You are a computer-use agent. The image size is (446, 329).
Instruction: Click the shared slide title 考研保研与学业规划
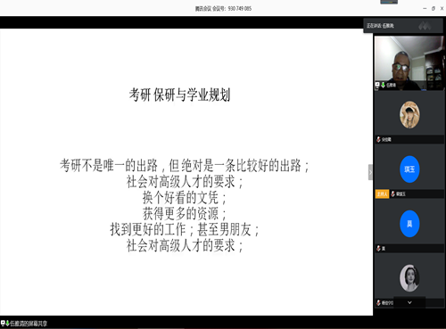pyautogui.click(x=179, y=95)
